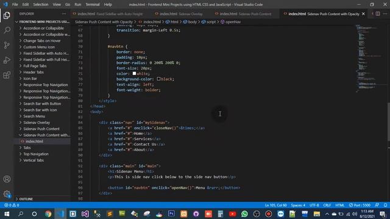Open Explorer more actions ellipsis
This screenshot has height=219, width=390.
(x=64, y=14)
